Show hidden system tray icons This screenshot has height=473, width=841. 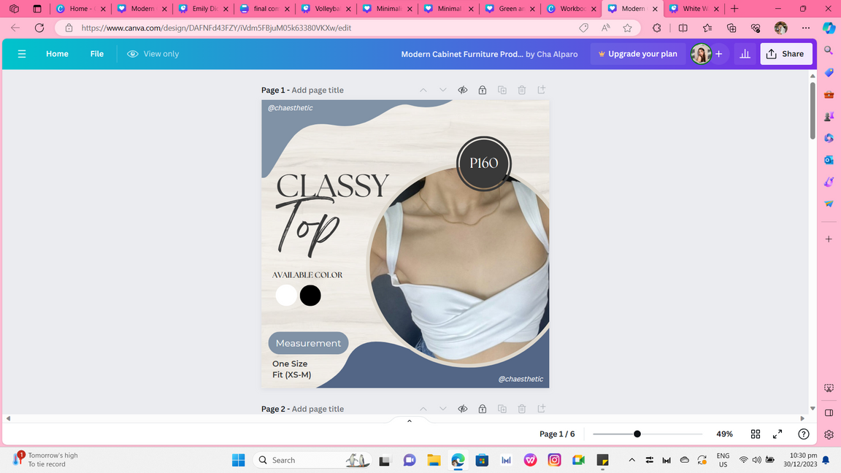(631, 460)
